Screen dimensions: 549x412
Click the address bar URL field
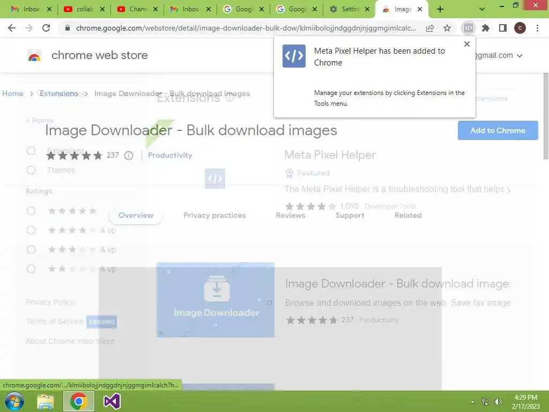246,28
